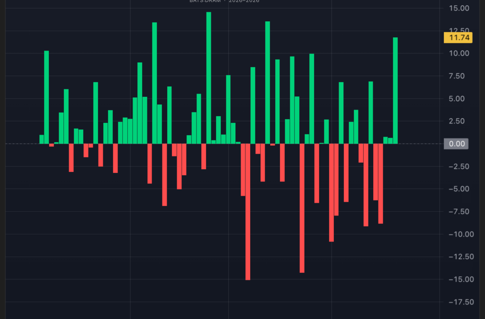This screenshot has height=319, width=485.
Task: Select the −17.50 price axis label
Action: coord(461,302)
